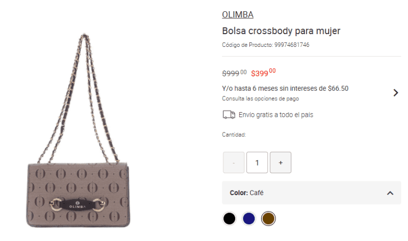Click the payment options right chevron
This screenshot has width=408, height=241.
(396, 93)
